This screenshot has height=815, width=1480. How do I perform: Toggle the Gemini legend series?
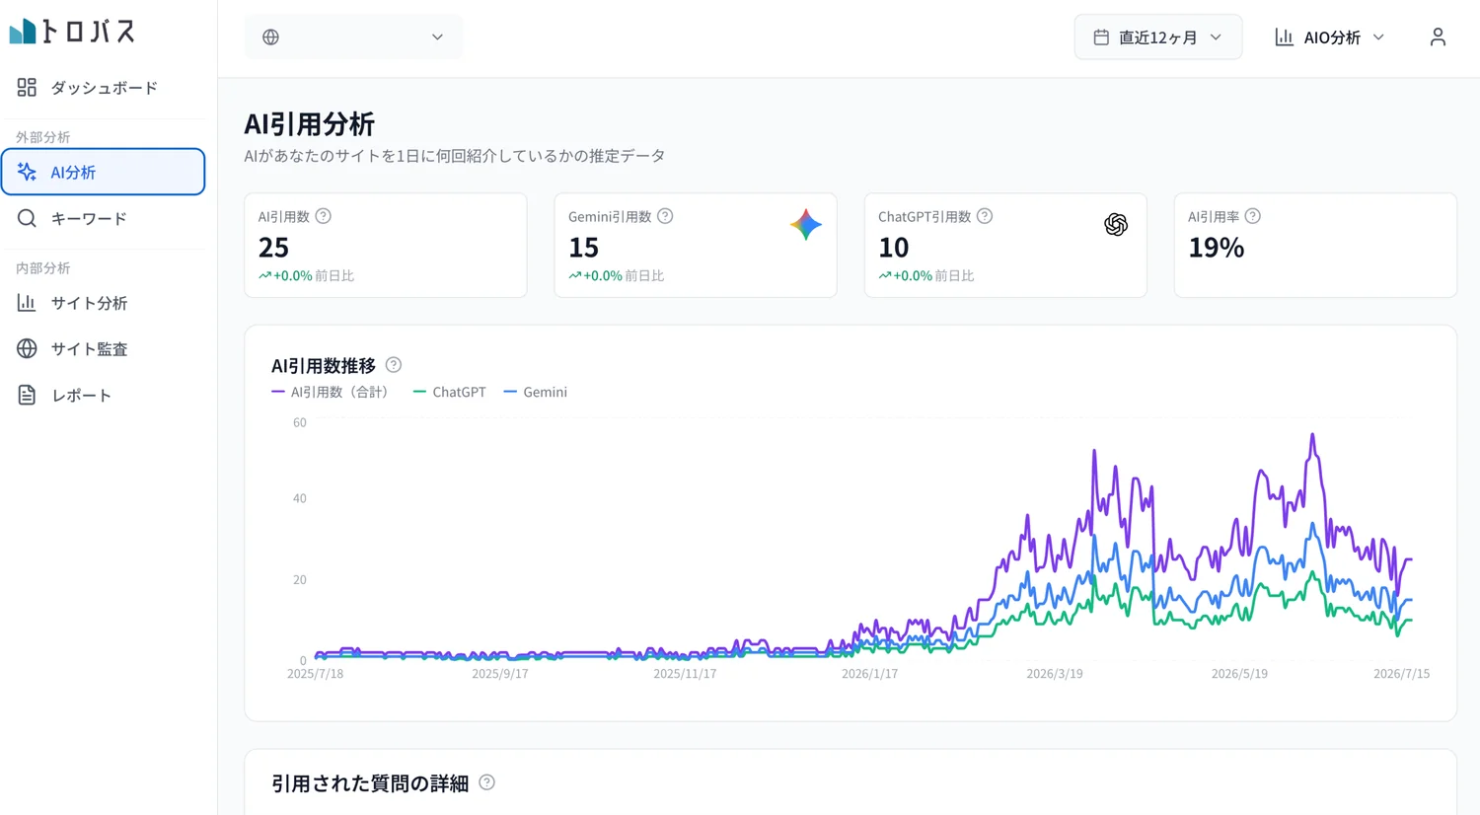tap(536, 392)
